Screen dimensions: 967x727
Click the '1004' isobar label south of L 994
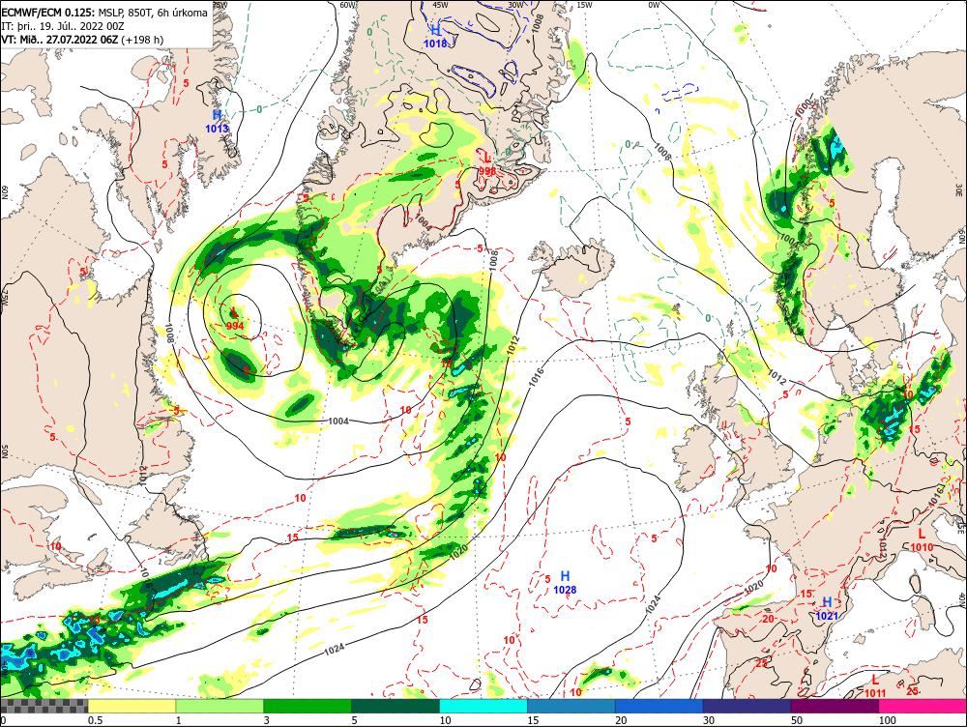338,422
